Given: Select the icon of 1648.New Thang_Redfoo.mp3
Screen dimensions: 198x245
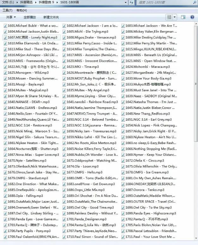Looking at the screenshot, I should coord(123,114).
